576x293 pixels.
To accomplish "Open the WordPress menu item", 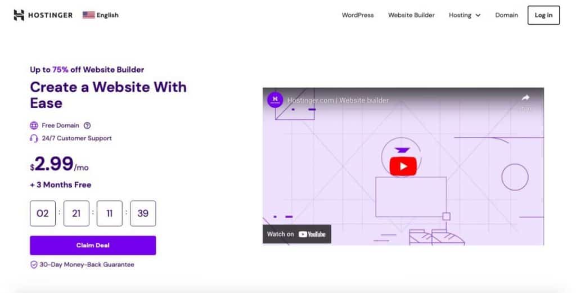I will pyautogui.click(x=358, y=15).
